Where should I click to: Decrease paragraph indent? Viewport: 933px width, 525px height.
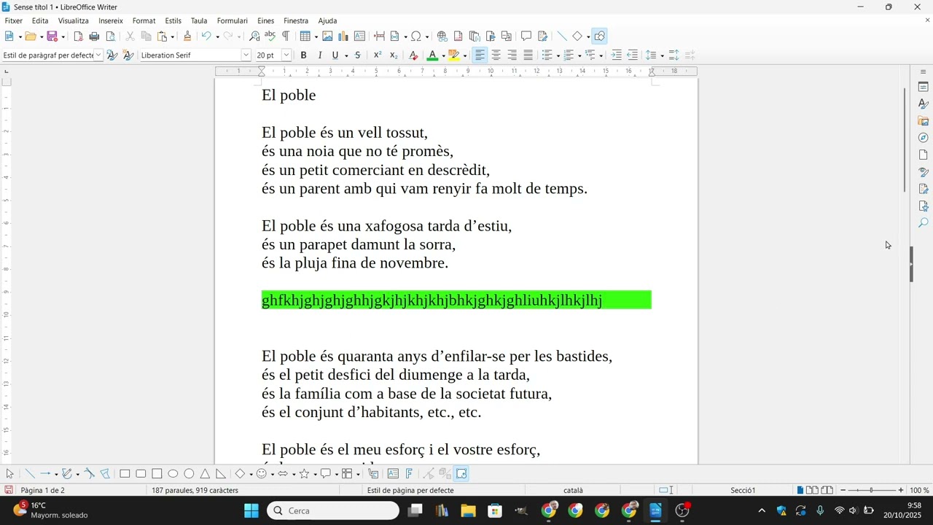(632, 55)
